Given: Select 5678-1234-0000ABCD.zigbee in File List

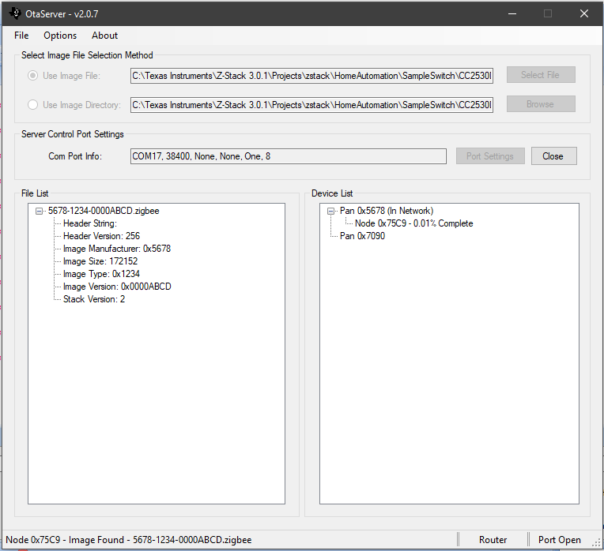Looking at the screenshot, I should click(104, 211).
